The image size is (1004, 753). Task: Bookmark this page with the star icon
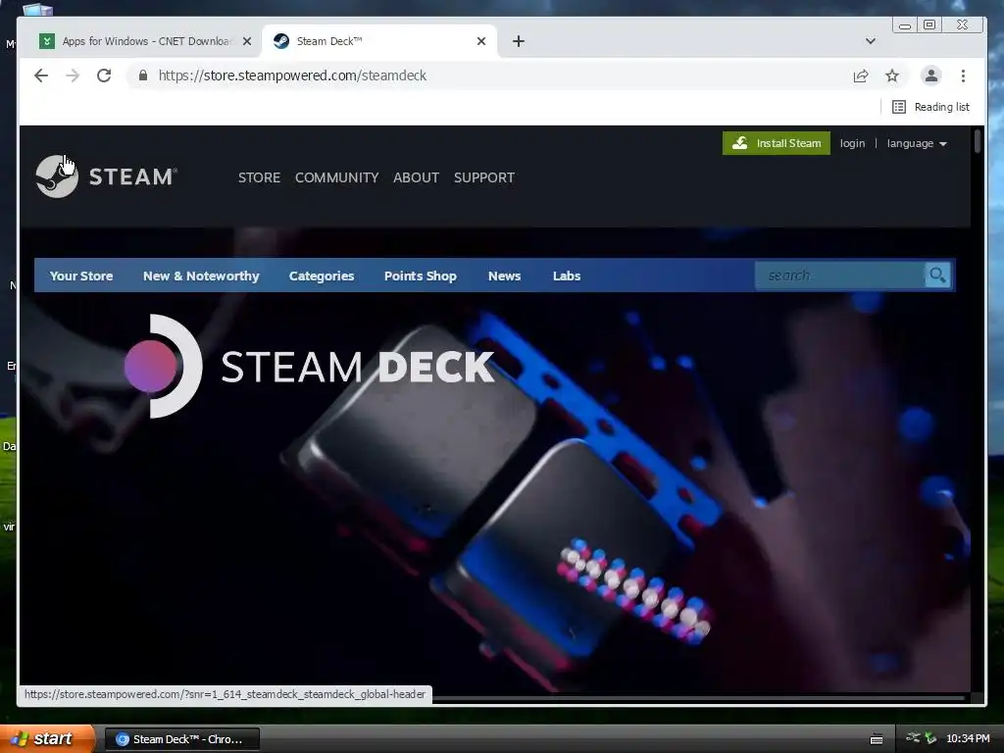892,75
